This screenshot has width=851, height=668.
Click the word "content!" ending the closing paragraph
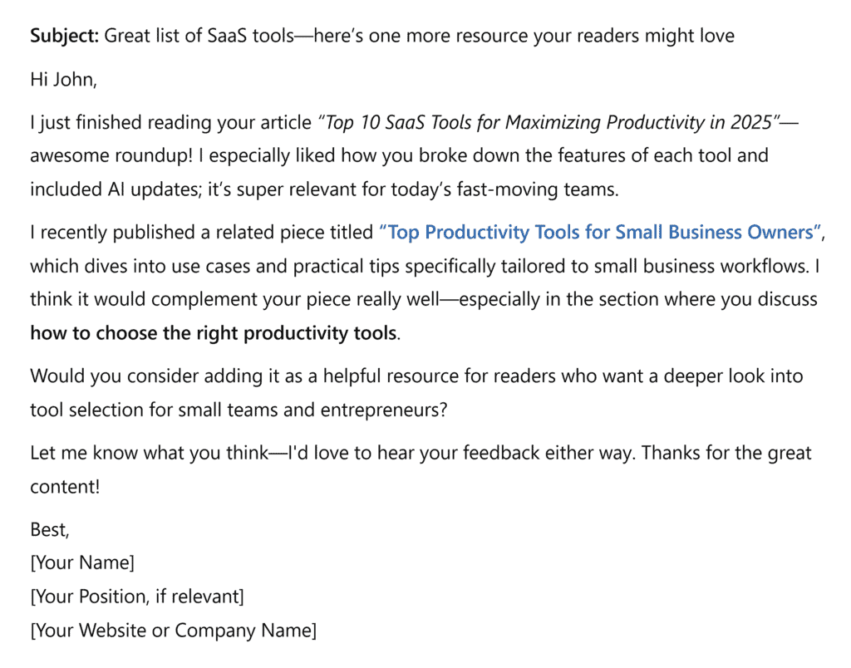[65, 486]
